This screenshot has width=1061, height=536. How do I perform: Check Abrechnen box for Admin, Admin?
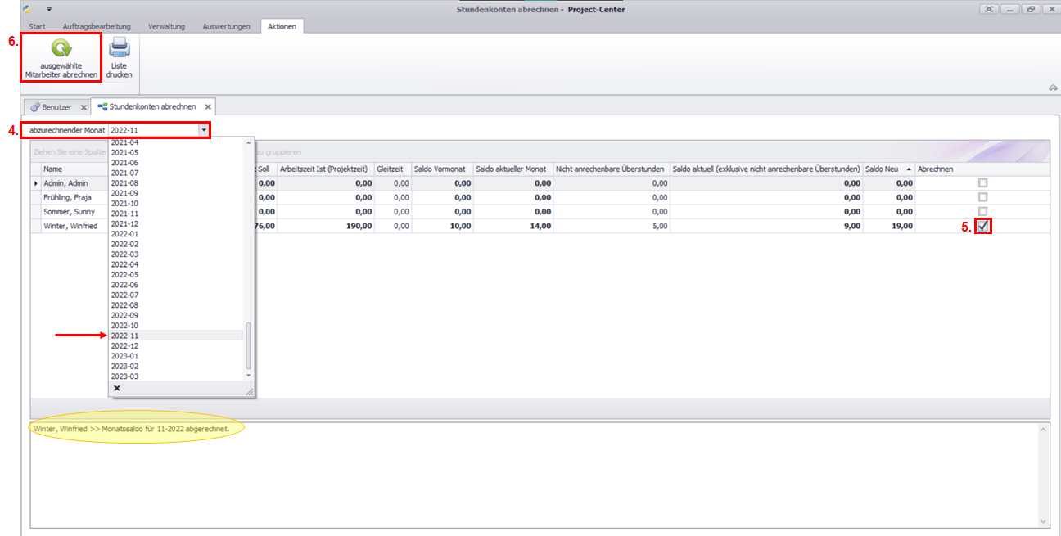tap(983, 183)
